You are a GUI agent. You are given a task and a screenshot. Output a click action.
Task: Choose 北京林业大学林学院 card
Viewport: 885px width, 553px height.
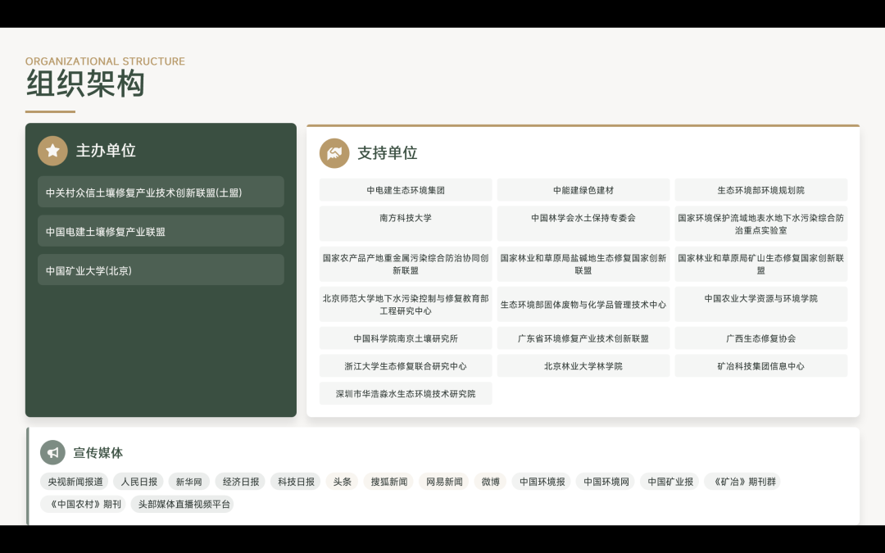[583, 365]
